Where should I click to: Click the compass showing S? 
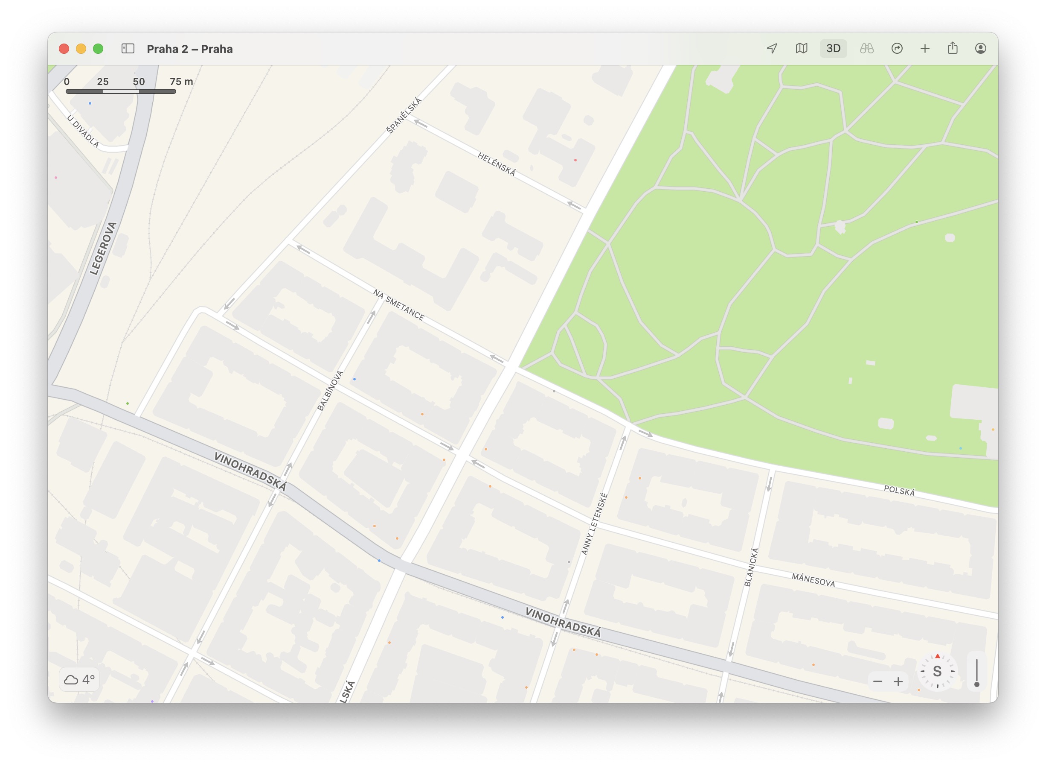pyautogui.click(x=937, y=671)
